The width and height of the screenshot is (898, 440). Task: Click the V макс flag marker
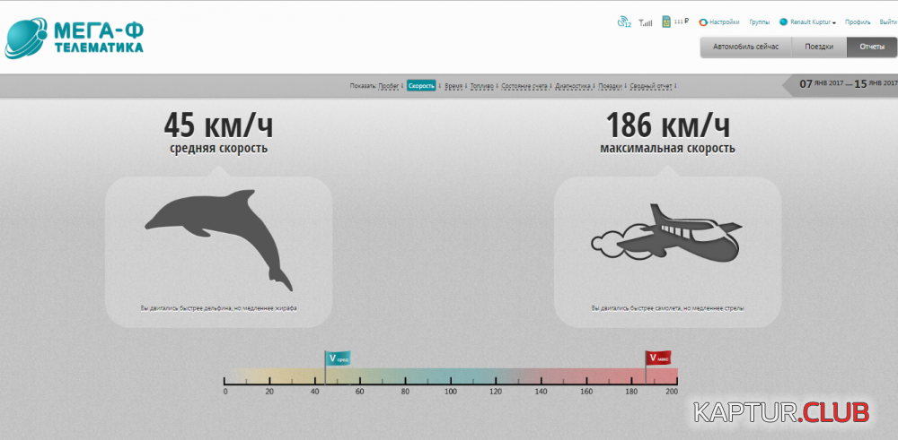657,358
